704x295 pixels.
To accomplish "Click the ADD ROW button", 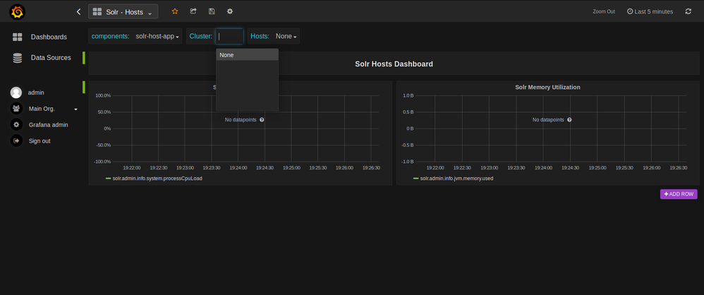I will tap(679, 194).
